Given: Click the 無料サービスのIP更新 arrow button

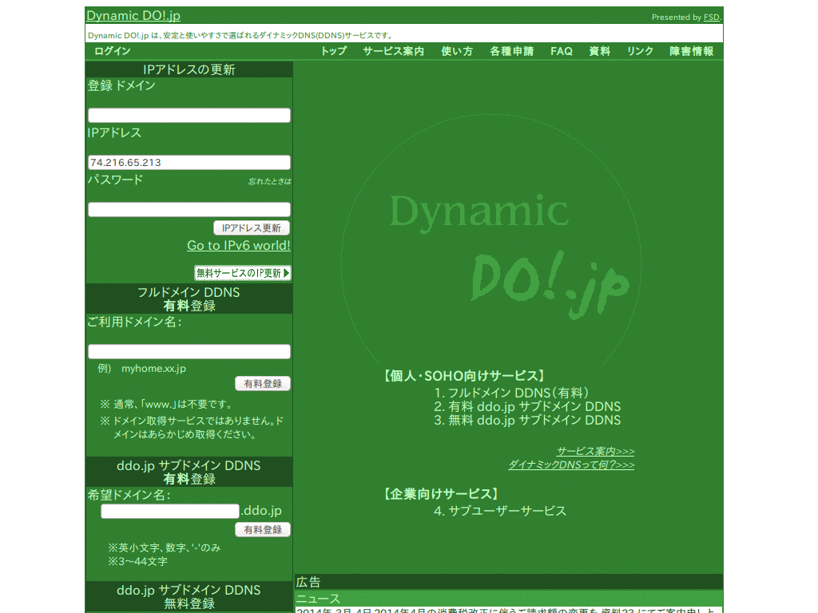Looking at the screenshot, I should [243, 273].
